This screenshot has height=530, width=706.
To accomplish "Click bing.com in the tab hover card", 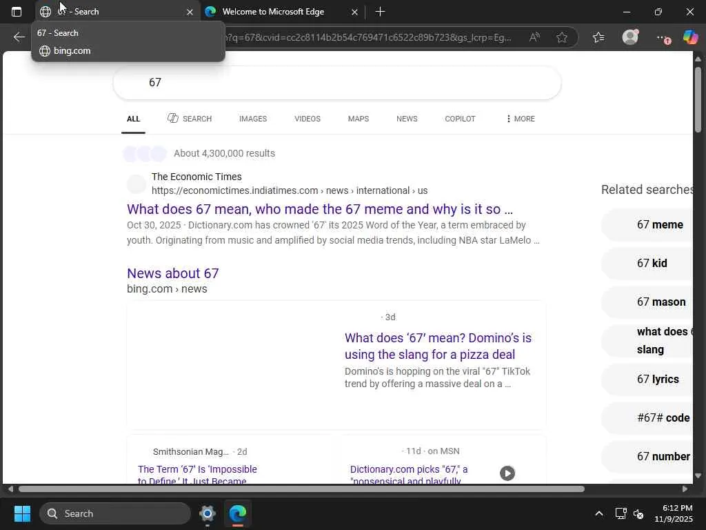I will click(72, 51).
